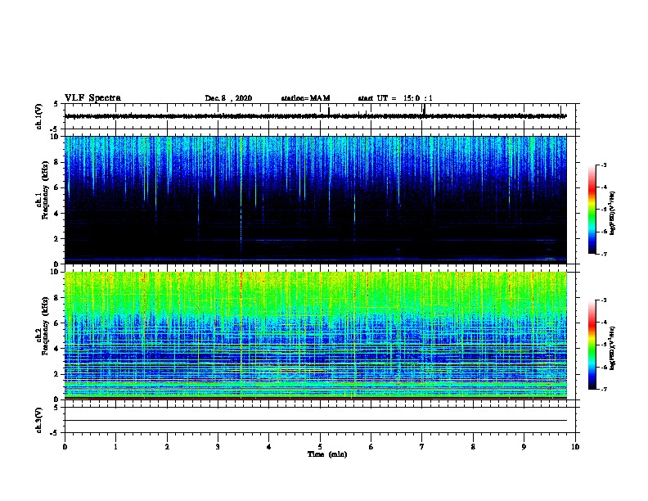The height and width of the screenshot is (501, 648).
Task: Click time axis tick label "6"
Action: coord(371,446)
